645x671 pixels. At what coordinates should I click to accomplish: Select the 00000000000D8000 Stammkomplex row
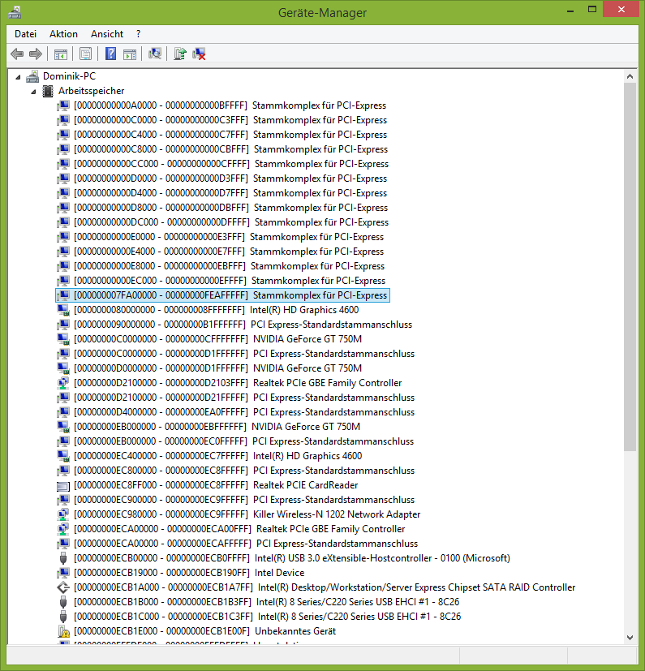coord(230,208)
